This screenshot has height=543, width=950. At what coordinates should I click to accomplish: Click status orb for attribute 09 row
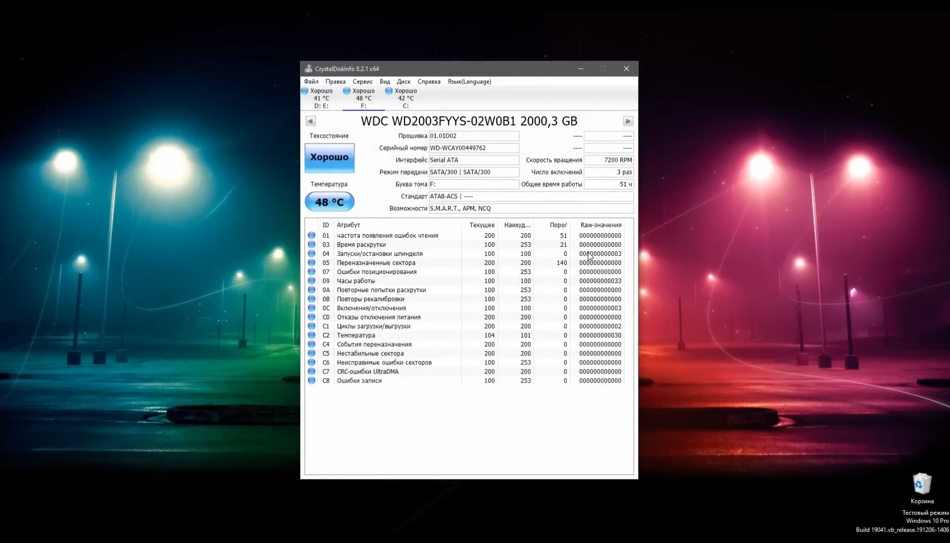coord(311,281)
